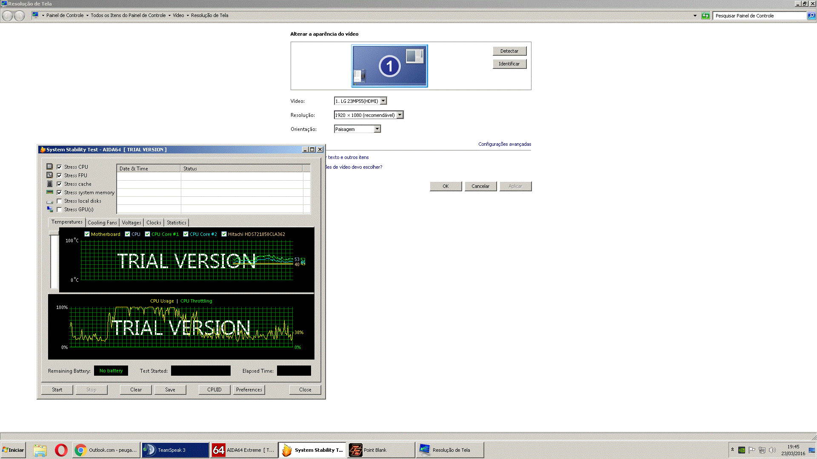Click the refresh icon beside the address bar
Screen dimensions: 817x459
[x=706, y=16]
